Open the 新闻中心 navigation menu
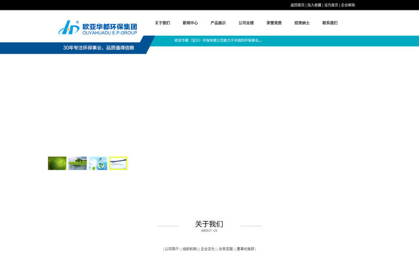The image size is (419, 261). click(190, 23)
